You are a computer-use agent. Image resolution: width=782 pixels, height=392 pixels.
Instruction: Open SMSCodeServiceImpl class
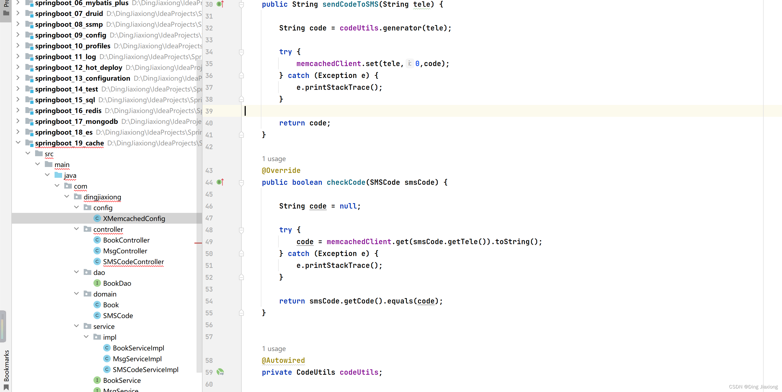point(146,370)
